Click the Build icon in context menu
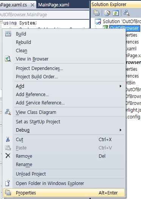 click(8, 34)
